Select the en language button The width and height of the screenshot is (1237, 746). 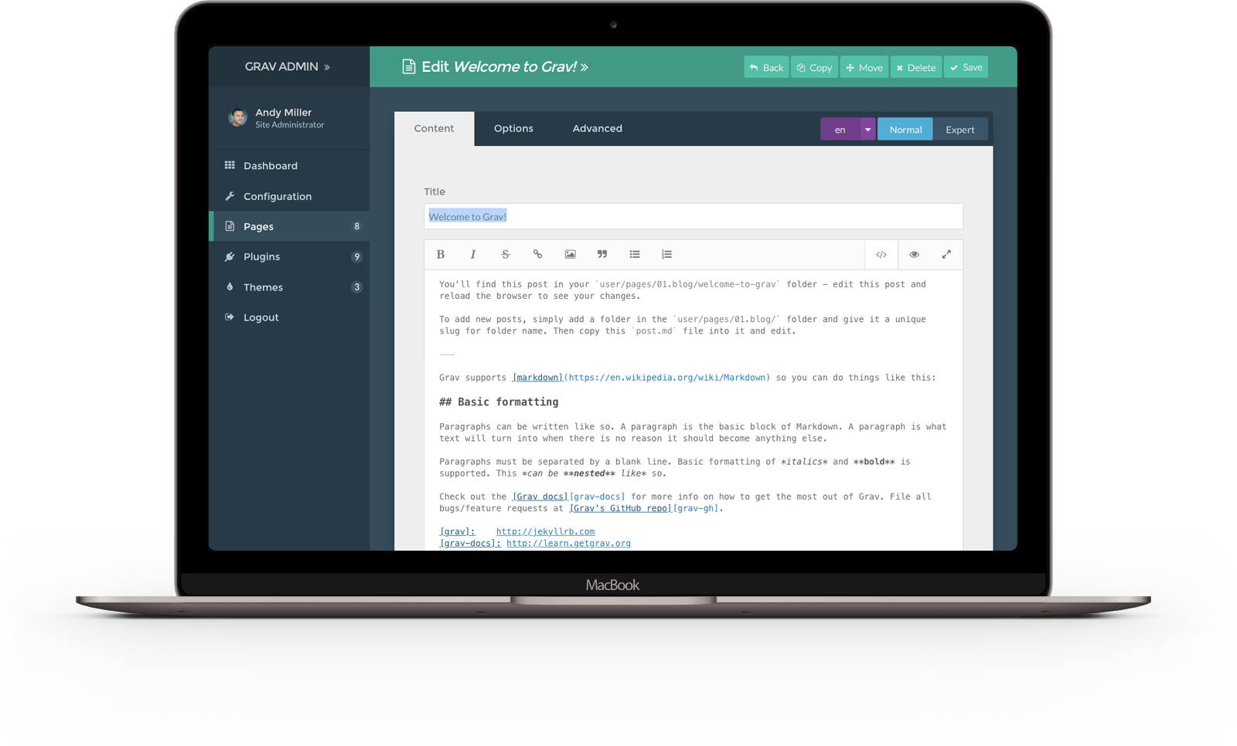click(x=840, y=129)
